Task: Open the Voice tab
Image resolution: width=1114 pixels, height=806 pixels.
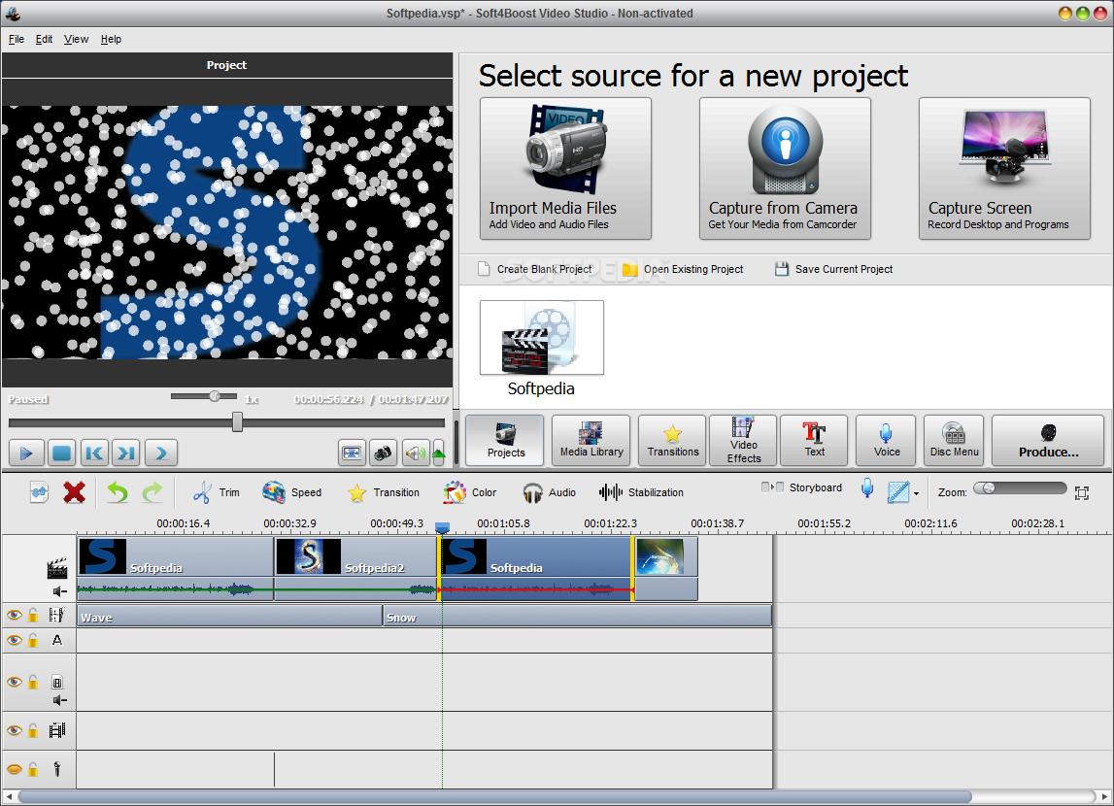Action: click(886, 441)
